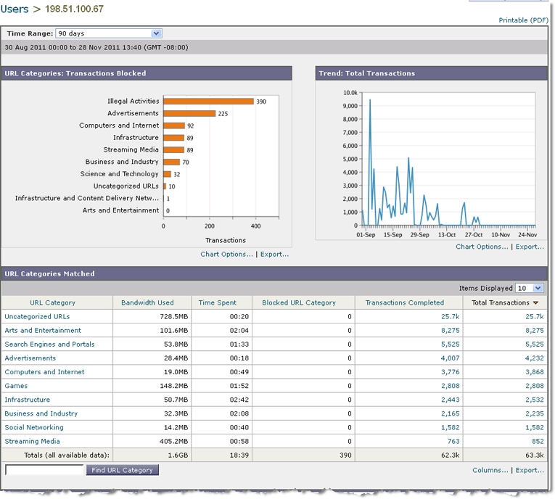The image size is (555, 499).
Task: Focus the URL category search field
Action: (44, 470)
